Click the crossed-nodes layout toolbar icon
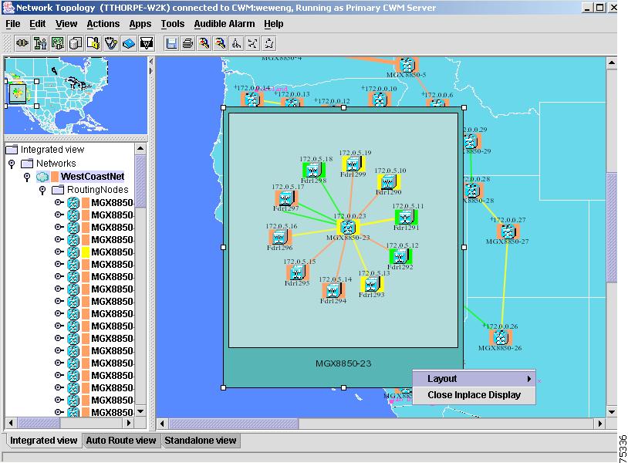This screenshot has height=463, width=628. click(x=253, y=43)
